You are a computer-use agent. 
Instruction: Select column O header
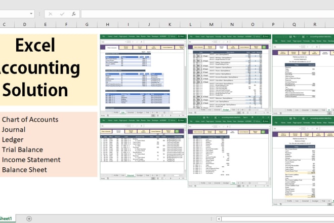point(253,24)
